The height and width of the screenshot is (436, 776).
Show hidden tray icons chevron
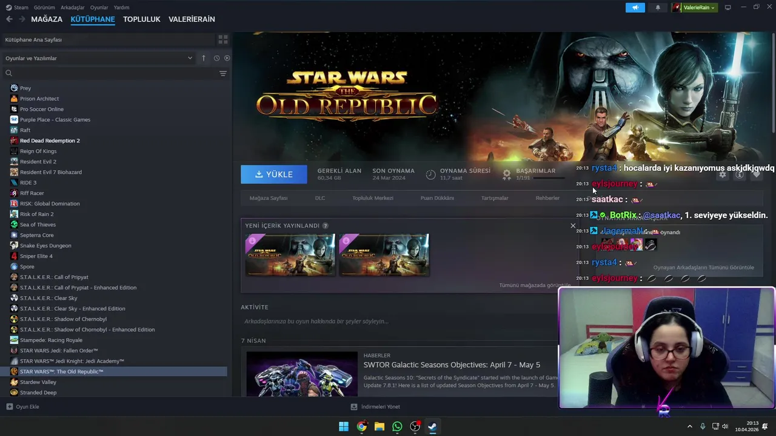pyautogui.click(x=689, y=426)
